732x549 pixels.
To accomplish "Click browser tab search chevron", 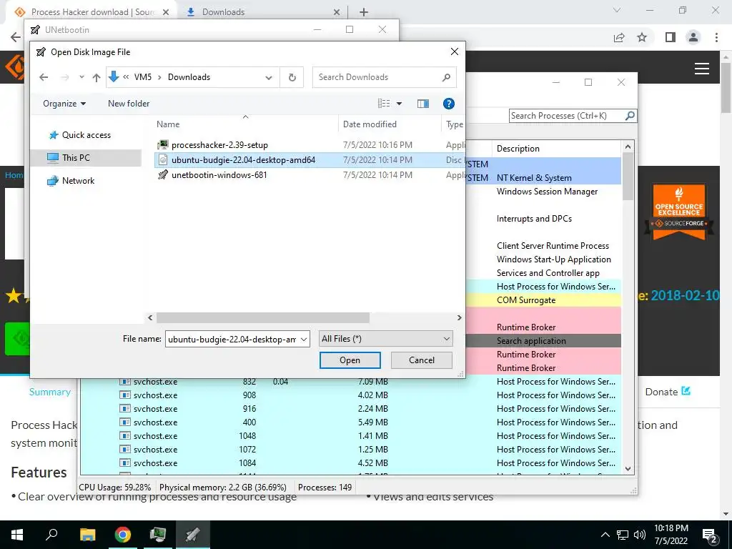I will pos(617,10).
